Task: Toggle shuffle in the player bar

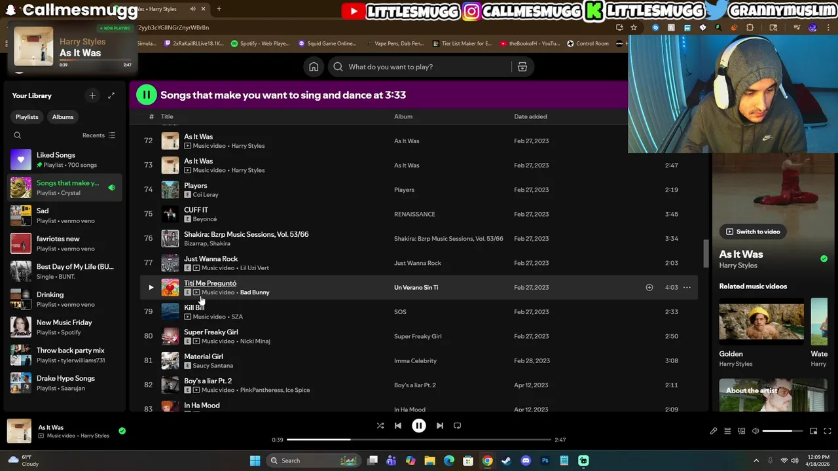Action: (x=380, y=426)
